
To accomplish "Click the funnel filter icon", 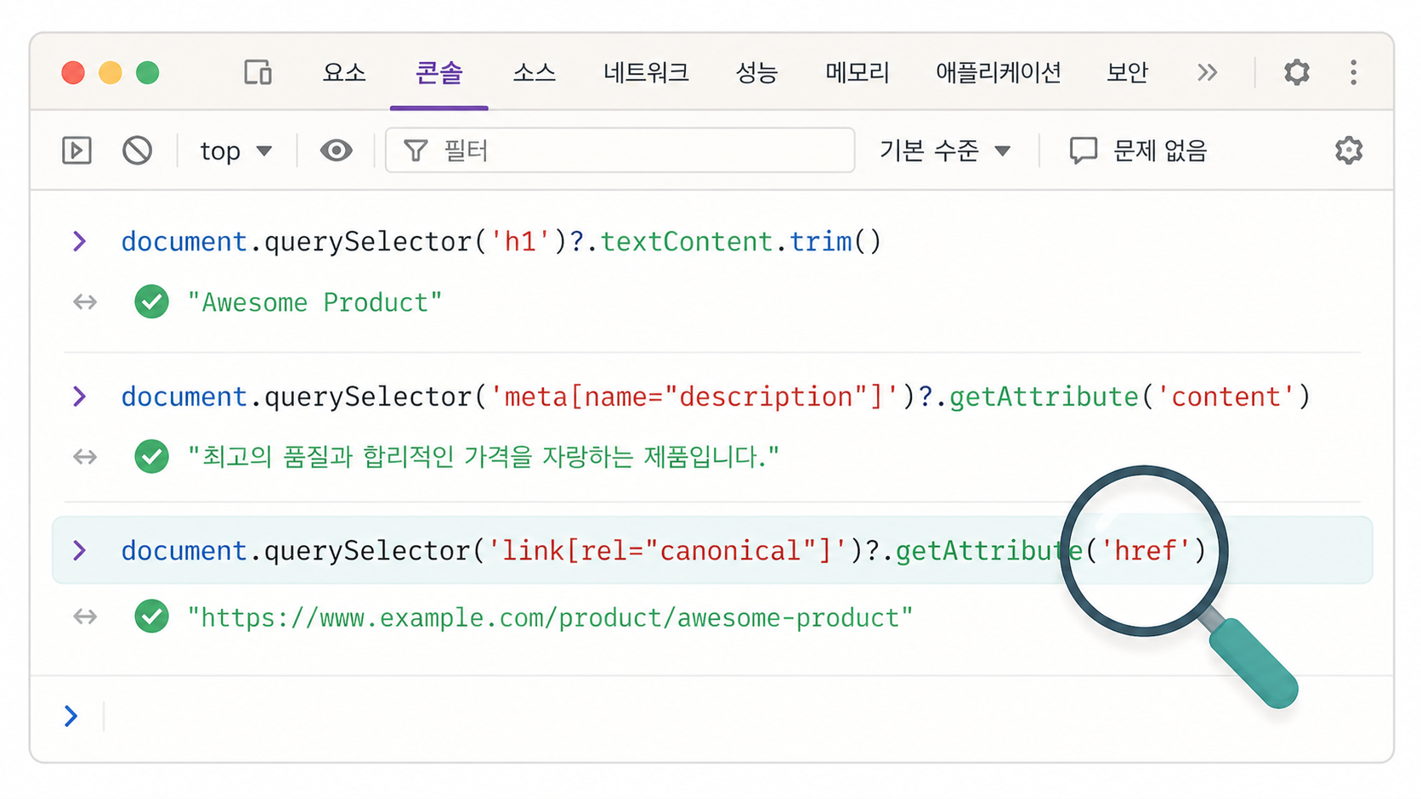I will [x=416, y=151].
